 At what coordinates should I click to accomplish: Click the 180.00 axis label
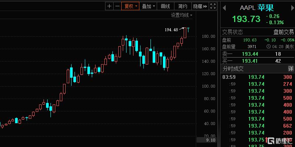click(208, 36)
